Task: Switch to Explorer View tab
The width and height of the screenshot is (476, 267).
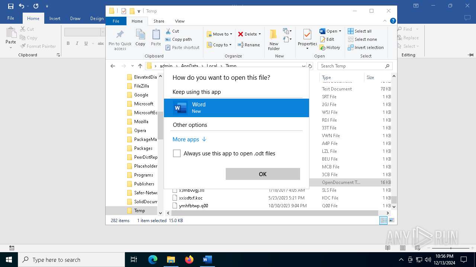Action: coord(180,21)
